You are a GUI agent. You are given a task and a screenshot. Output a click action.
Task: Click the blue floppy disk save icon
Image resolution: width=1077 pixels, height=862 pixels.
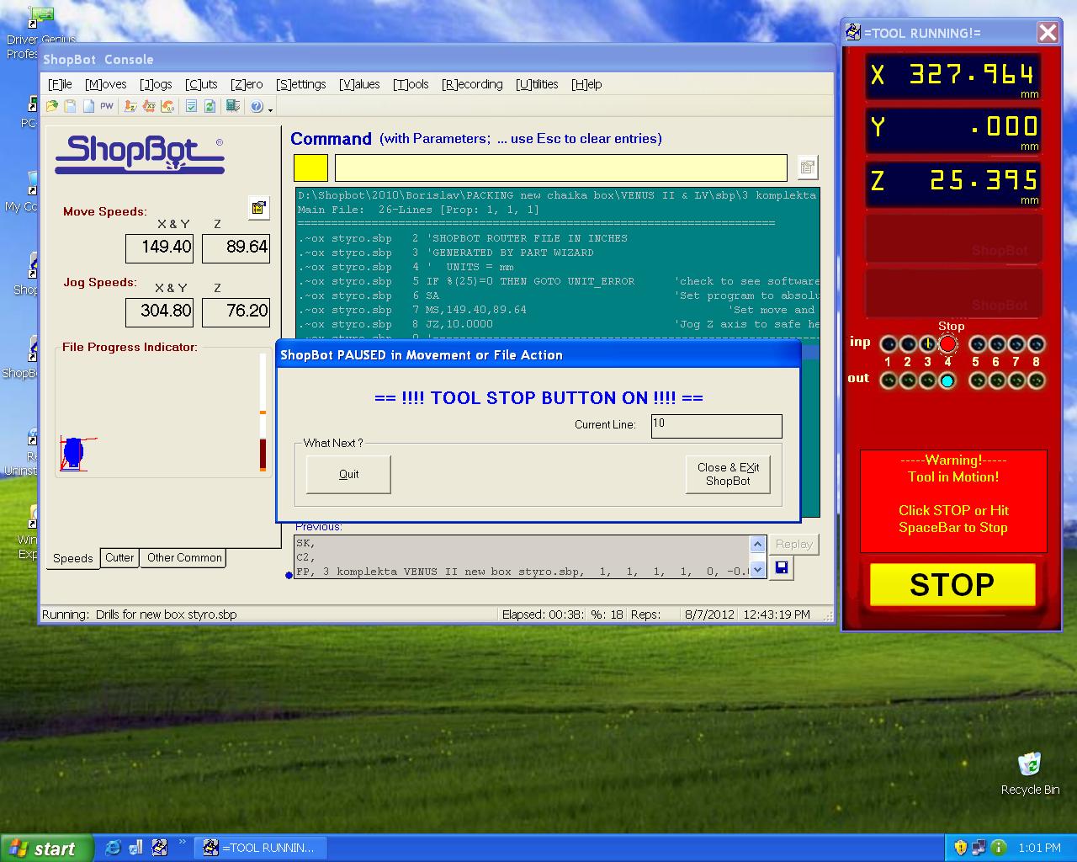781,568
